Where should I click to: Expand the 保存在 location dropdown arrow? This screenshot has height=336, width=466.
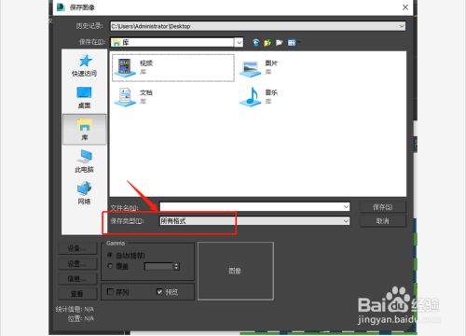point(239,42)
